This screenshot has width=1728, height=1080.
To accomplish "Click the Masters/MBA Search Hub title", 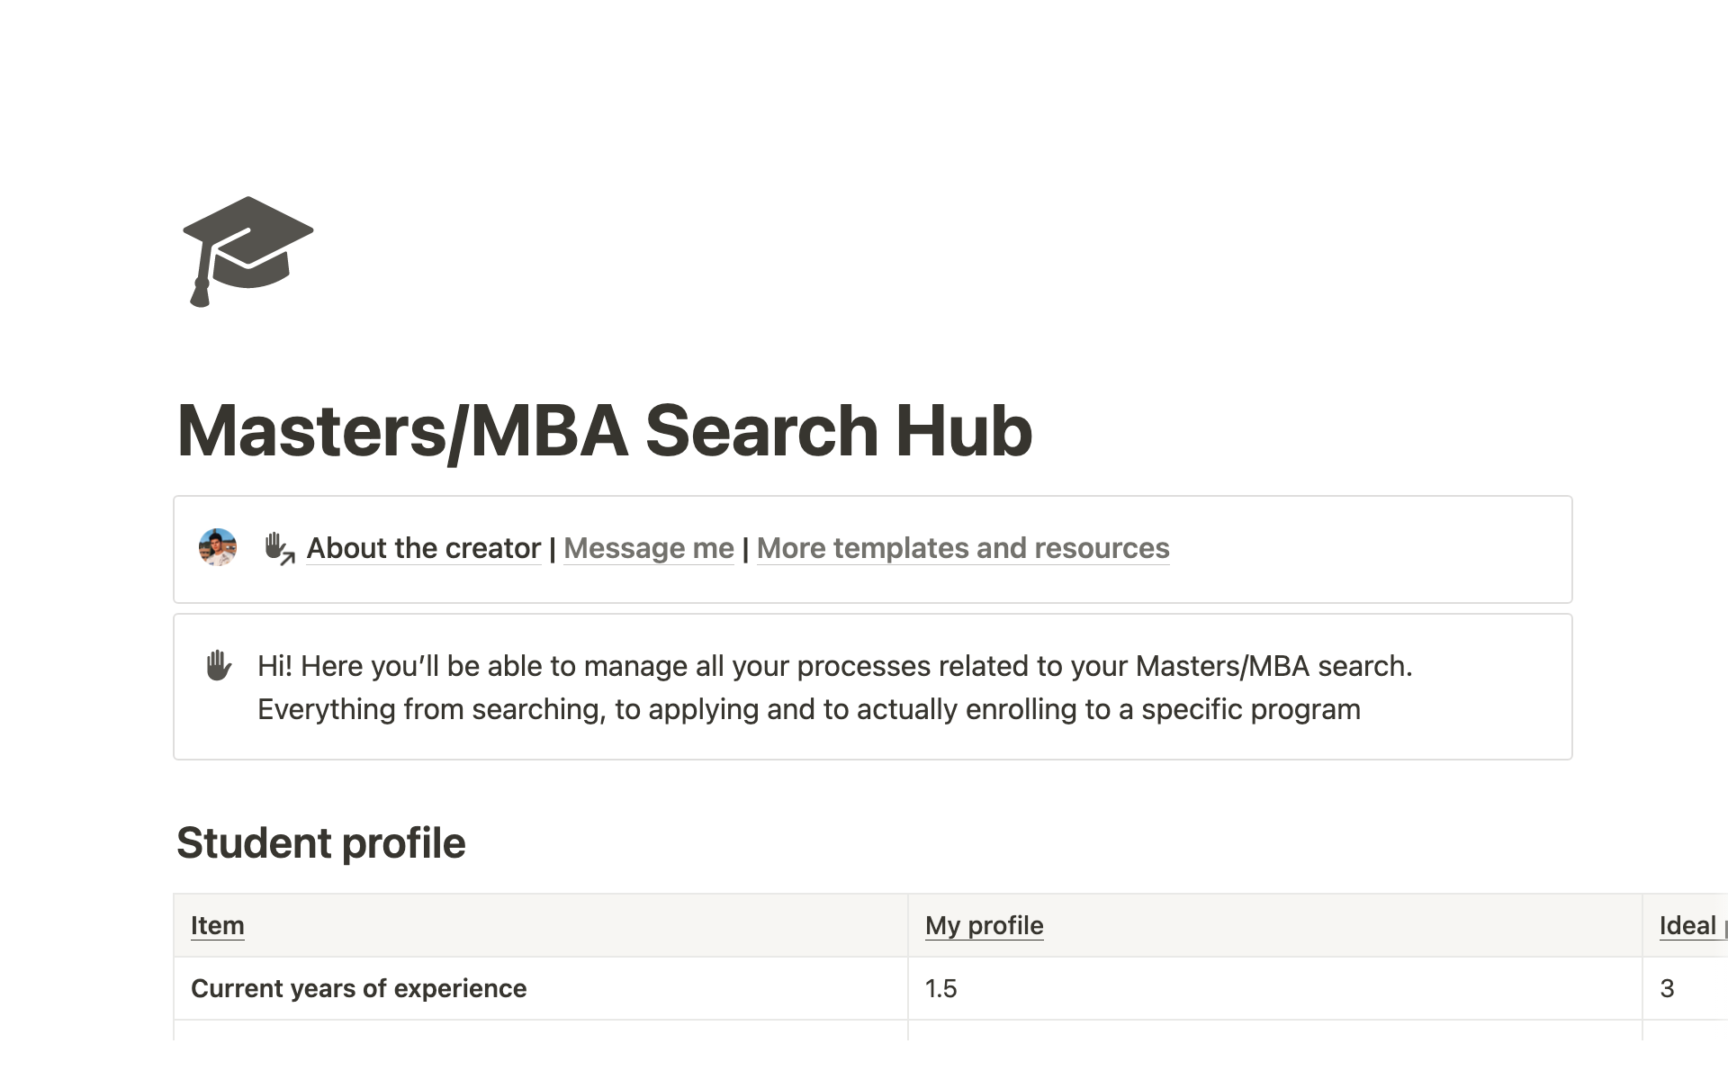I will (x=604, y=430).
